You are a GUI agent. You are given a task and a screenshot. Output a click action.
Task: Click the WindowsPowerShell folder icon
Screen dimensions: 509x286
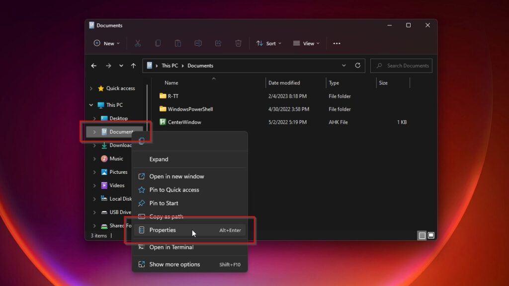pyautogui.click(x=163, y=109)
